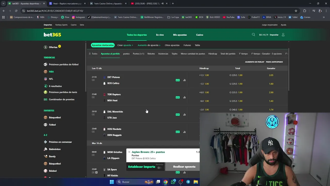This screenshot has height=186, width=330.
Task: Reload the page in browser
Action: click(x=16, y=11)
